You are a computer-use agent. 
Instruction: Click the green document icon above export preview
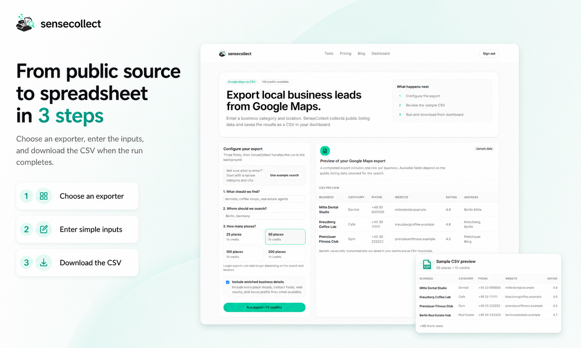(325, 151)
